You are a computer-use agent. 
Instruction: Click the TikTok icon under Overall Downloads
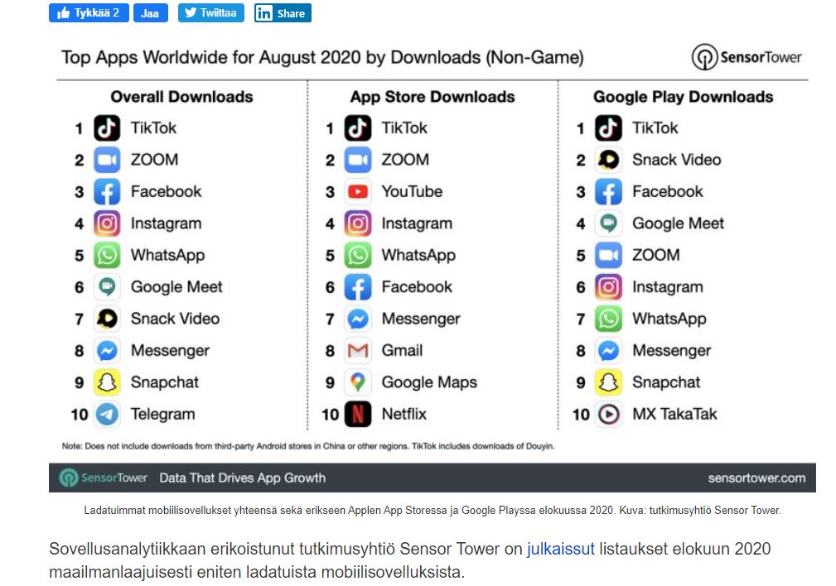[107, 128]
